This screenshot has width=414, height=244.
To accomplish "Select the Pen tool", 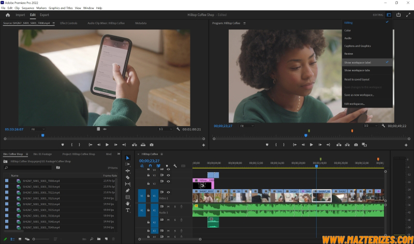I will [128, 190].
